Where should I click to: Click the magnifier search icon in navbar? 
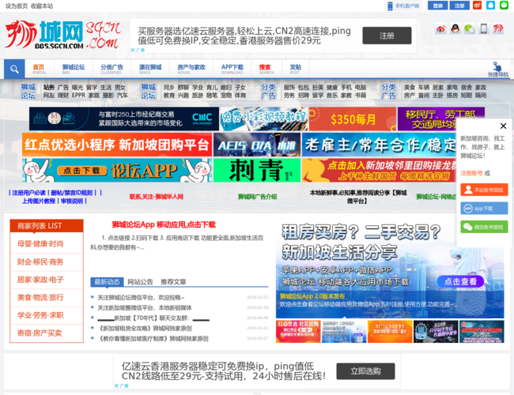14,69
